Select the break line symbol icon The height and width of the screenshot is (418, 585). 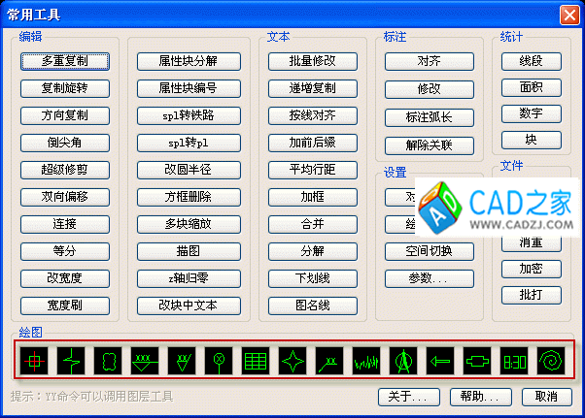(71, 362)
